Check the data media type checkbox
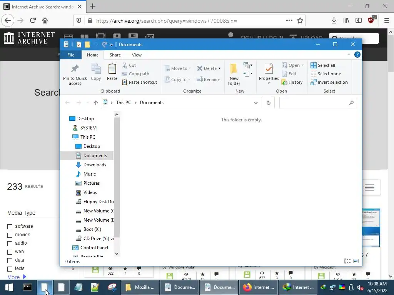 (x=10, y=260)
